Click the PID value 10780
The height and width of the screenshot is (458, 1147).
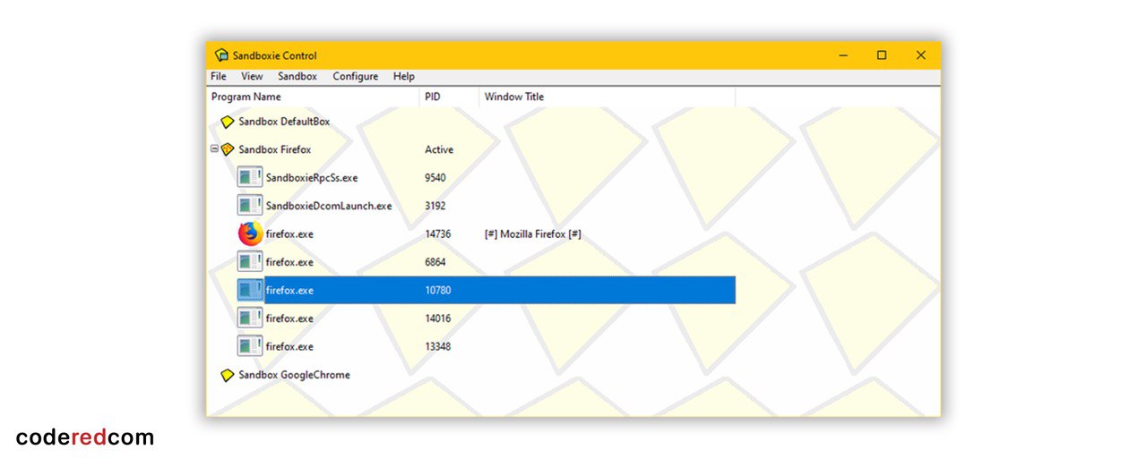coord(437,291)
